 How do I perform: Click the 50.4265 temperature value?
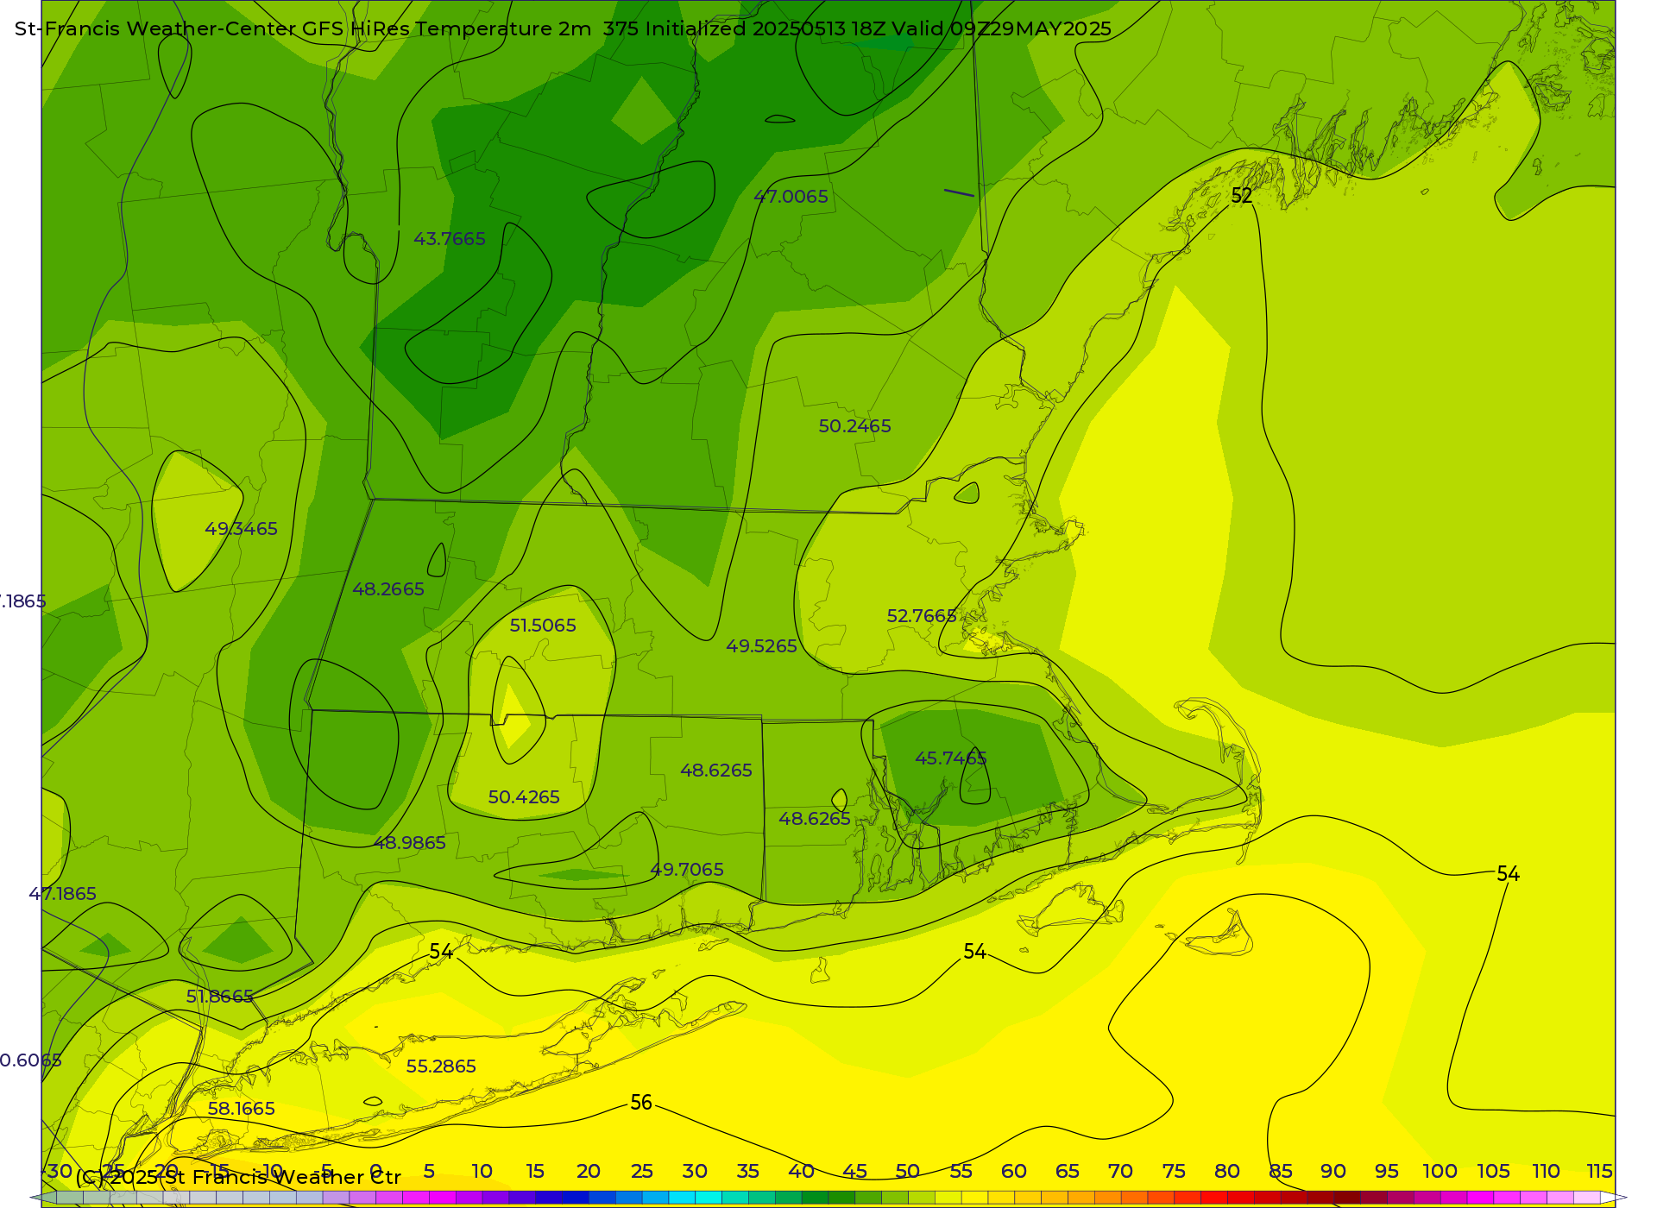pos(524,797)
